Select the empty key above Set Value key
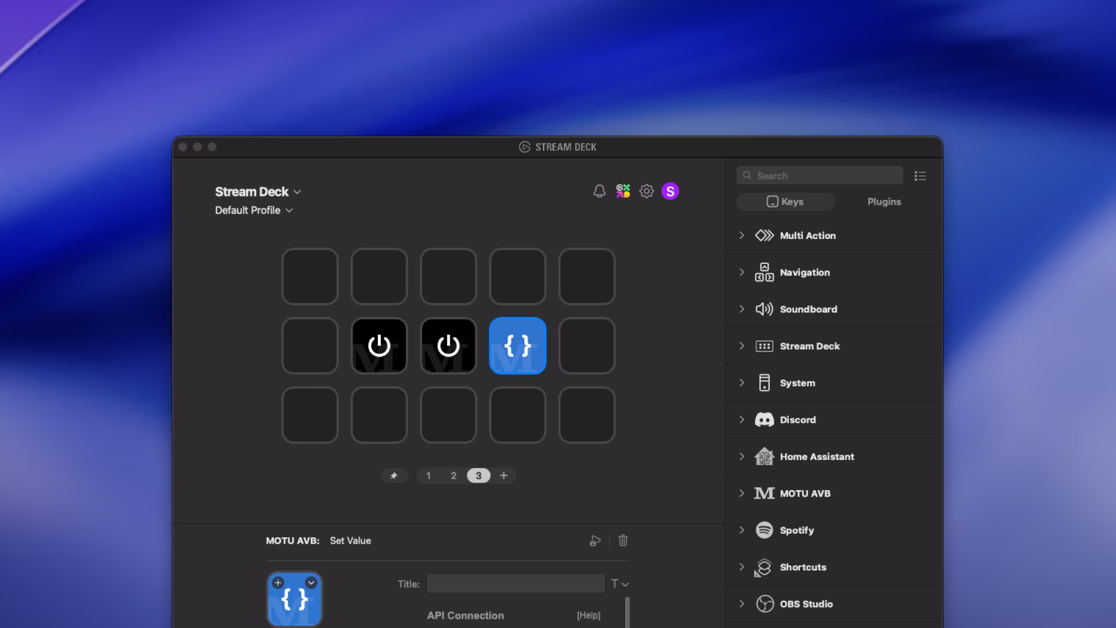Screen dimensions: 1116x628 point(517,276)
